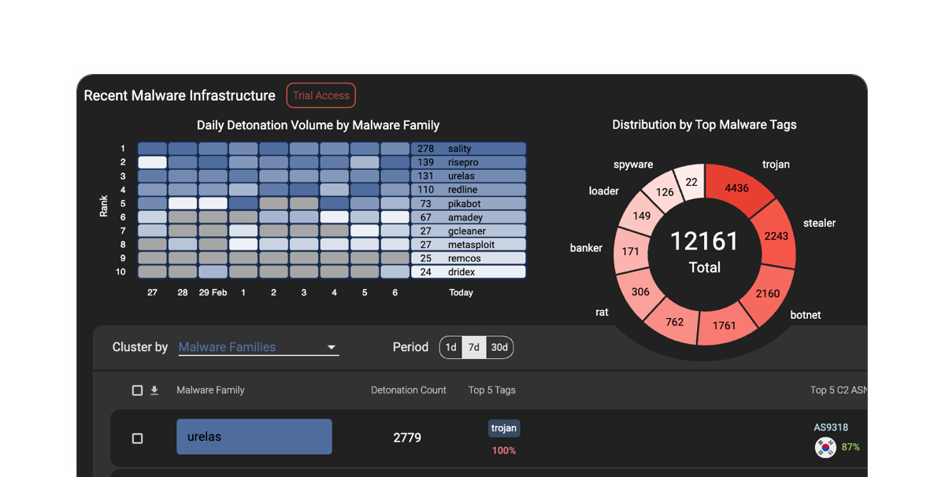Switch period to 30d
The width and height of the screenshot is (945, 477).
point(499,347)
